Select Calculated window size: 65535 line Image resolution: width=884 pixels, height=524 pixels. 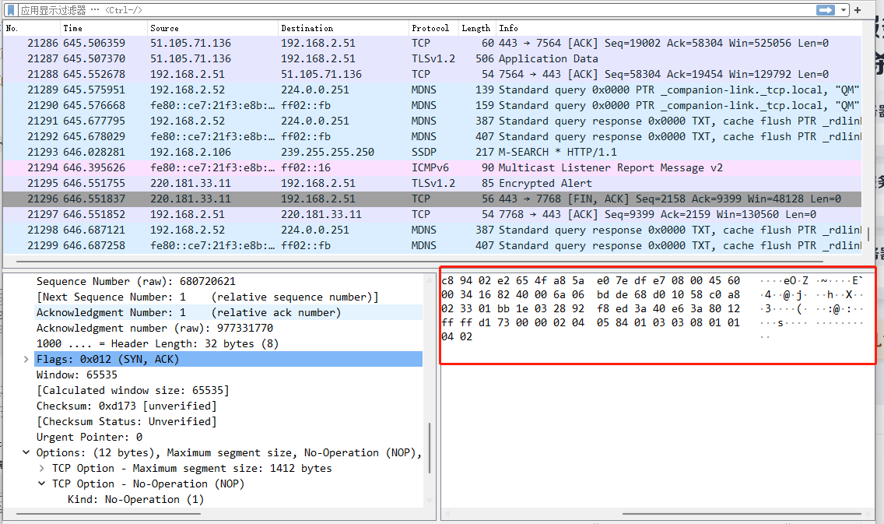pyautogui.click(x=132, y=390)
